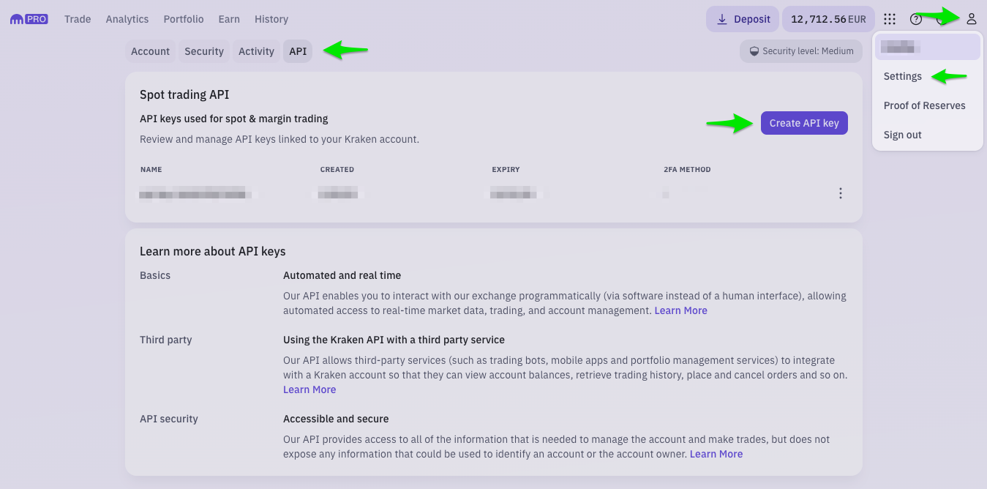
Task: Open the Earn section
Action: click(229, 19)
